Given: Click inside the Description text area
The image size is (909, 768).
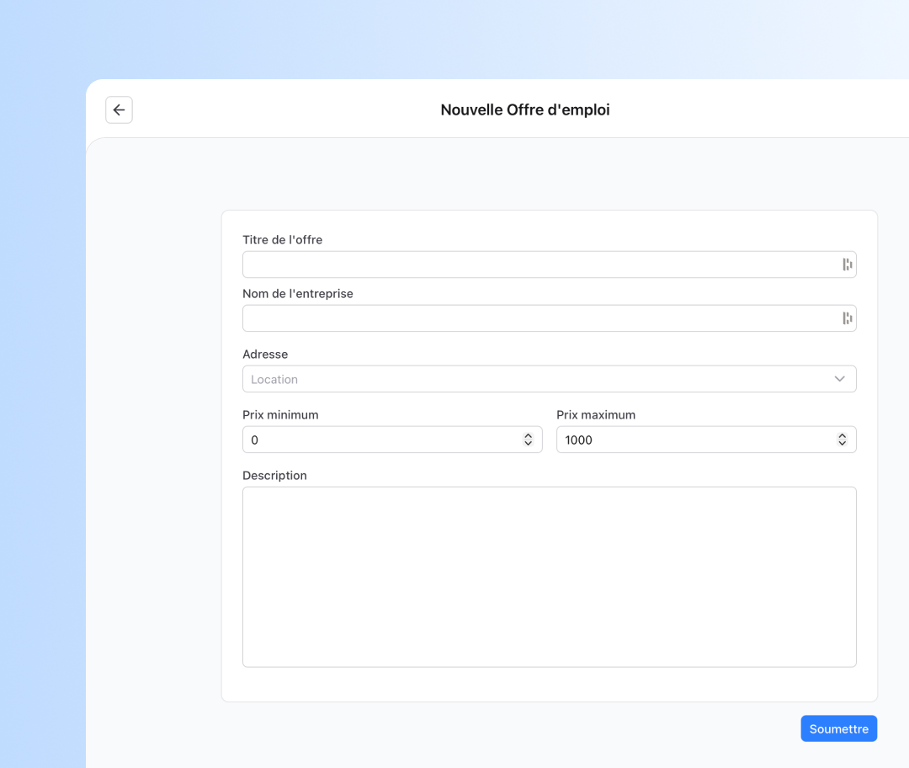Looking at the screenshot, I should click(549, 577).
